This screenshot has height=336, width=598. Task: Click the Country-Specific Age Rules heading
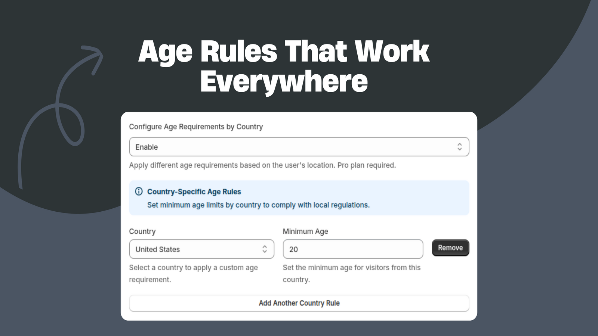[194, 192]
